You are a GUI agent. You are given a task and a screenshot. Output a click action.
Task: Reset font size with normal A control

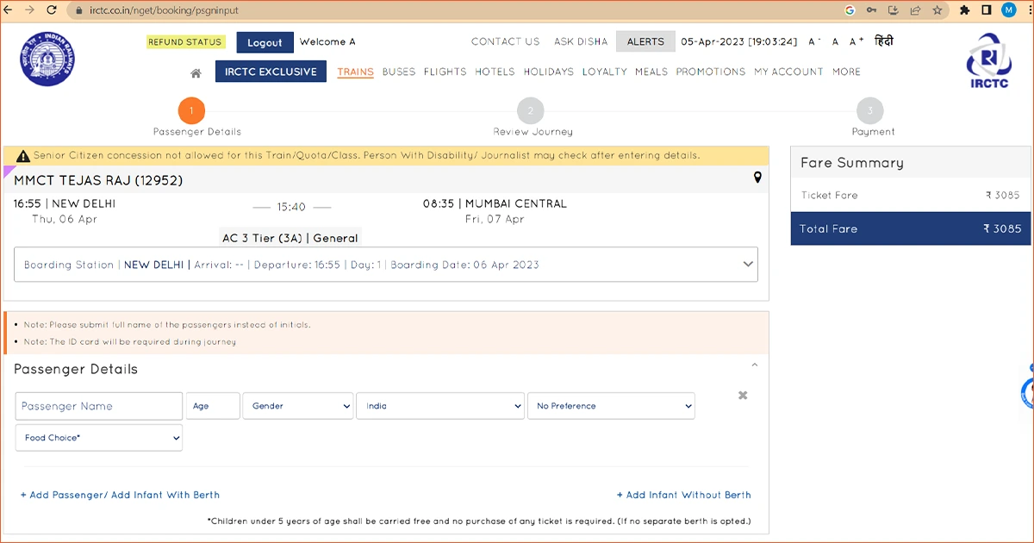(x=835, y=41)
